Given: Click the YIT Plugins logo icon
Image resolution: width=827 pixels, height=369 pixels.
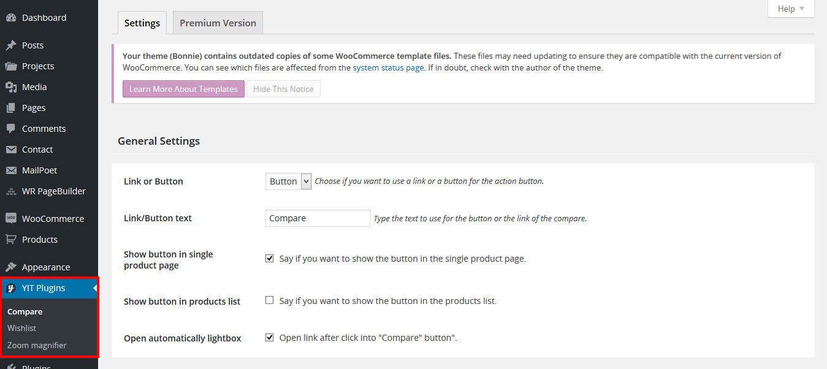Looking at the screenshot, I should click(x=11, y=288).
